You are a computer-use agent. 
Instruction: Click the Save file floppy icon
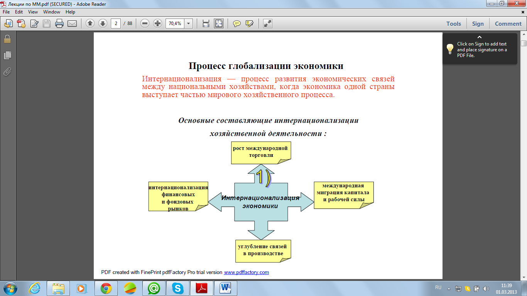click(47, 24)
